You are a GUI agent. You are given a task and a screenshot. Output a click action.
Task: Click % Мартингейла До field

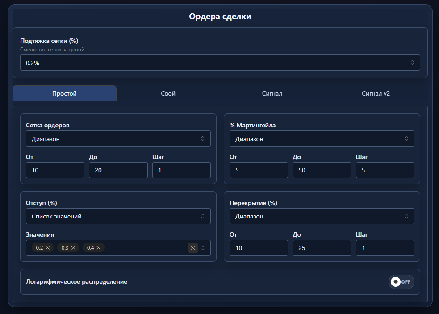click(x=322, y=170)
